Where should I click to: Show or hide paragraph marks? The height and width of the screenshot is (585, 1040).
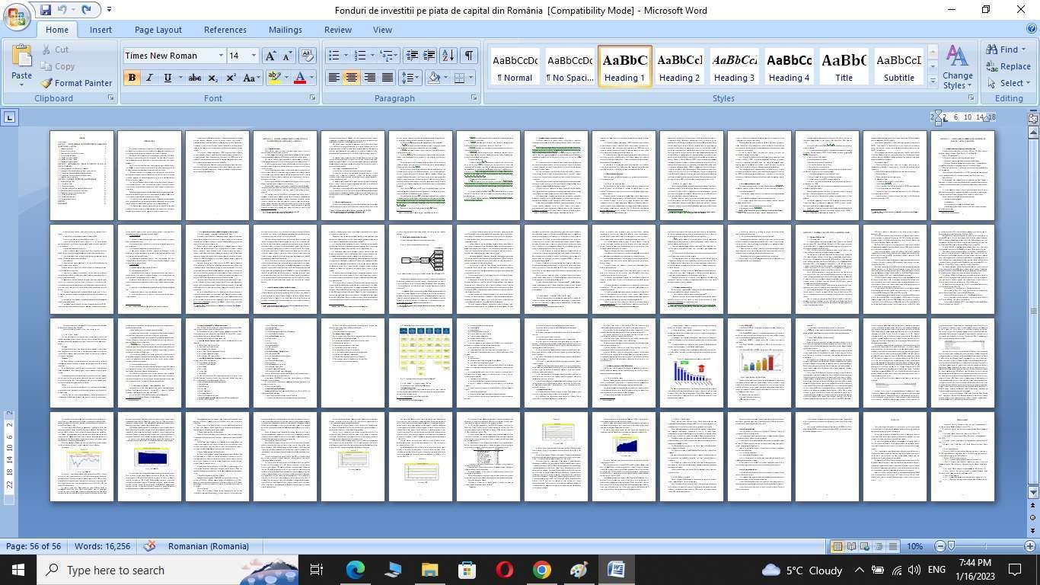pos(469,56)
